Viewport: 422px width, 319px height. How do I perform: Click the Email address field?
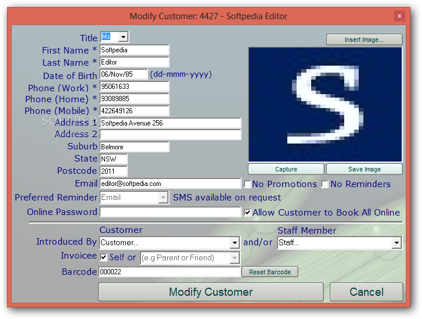(170, 184)
